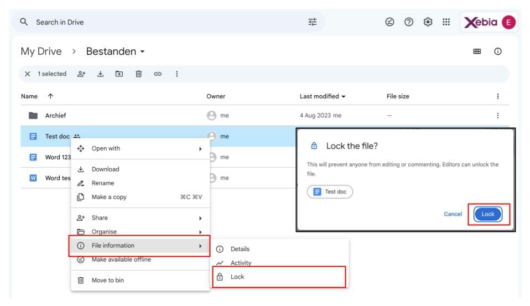Click the Word 123 document icon
This screenshot has width=530, height=306.
click(33, 157)
